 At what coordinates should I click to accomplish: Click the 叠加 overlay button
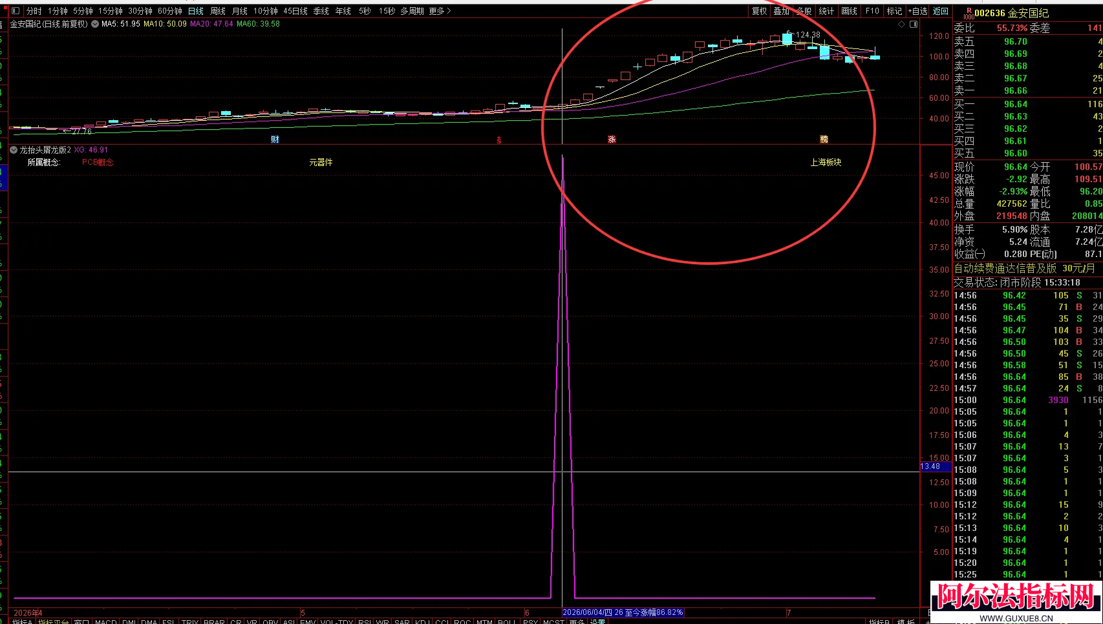pyautogui.click(x=781, y=11)
